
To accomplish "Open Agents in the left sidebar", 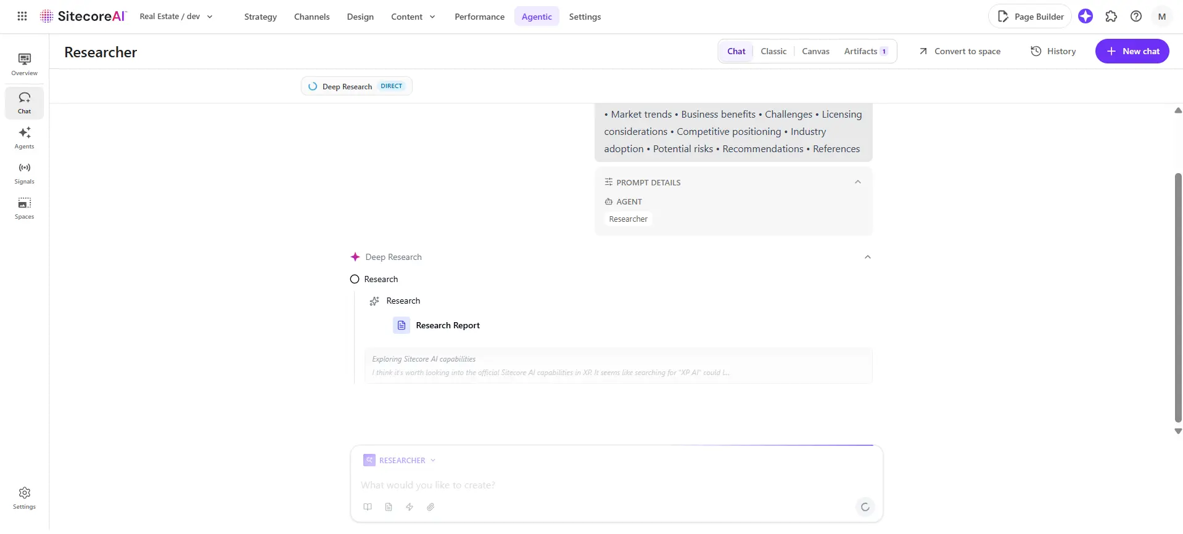I will (x=25, y=138).
